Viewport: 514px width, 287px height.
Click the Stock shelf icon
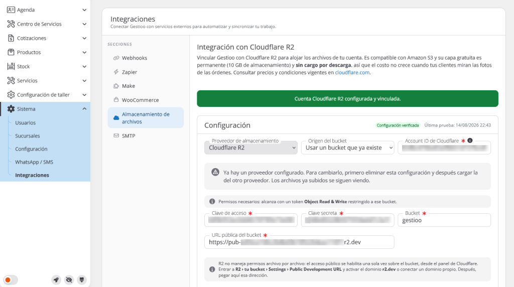[x=11, y=66]
